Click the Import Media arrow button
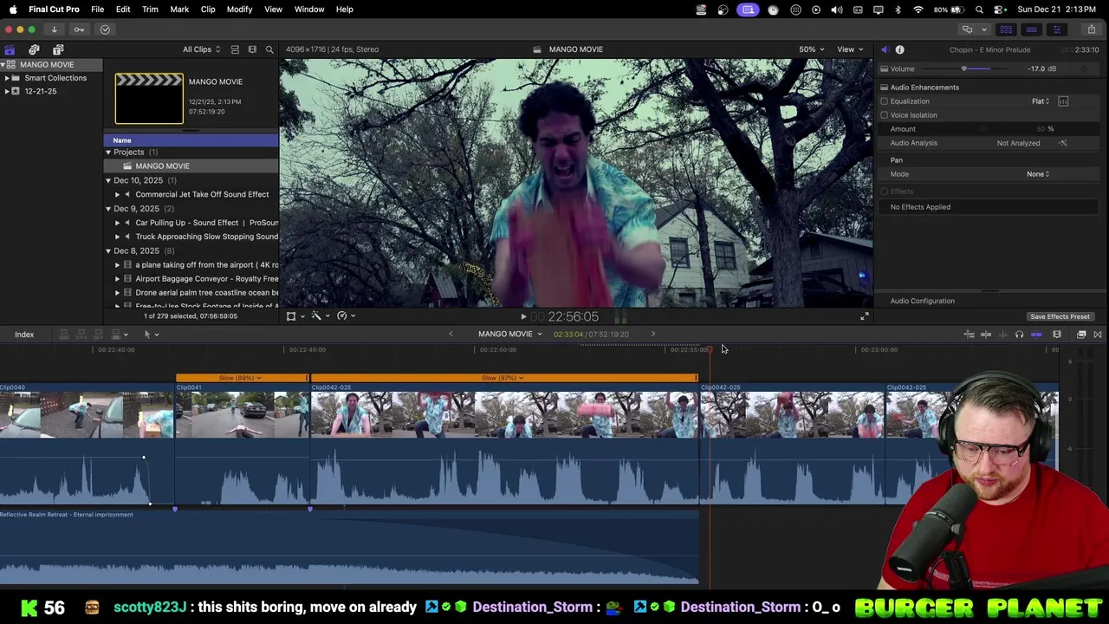 tap(54, 29)
